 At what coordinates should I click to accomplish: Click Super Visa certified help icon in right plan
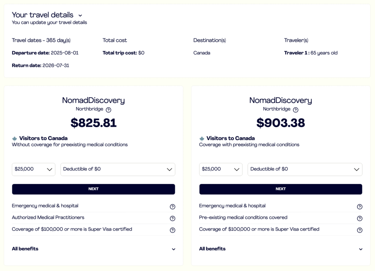click(x=360, y=230)
